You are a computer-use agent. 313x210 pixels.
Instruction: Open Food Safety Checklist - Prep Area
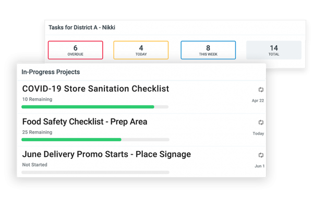click(85, 121)
